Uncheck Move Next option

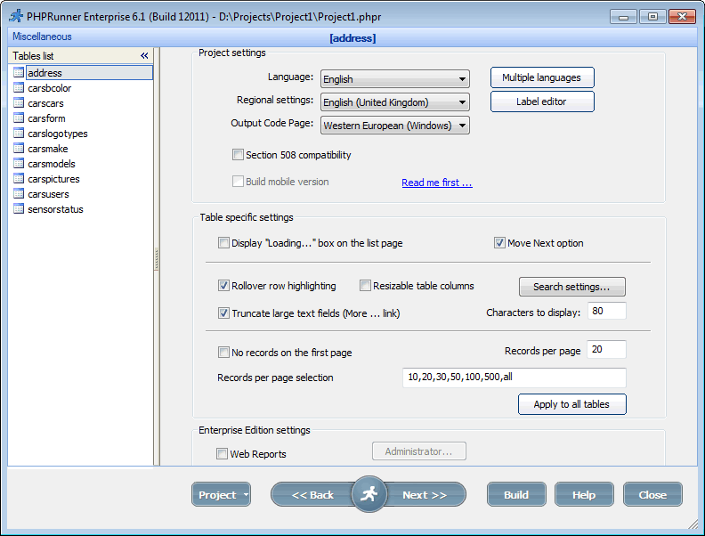click(x=499, y=243)
